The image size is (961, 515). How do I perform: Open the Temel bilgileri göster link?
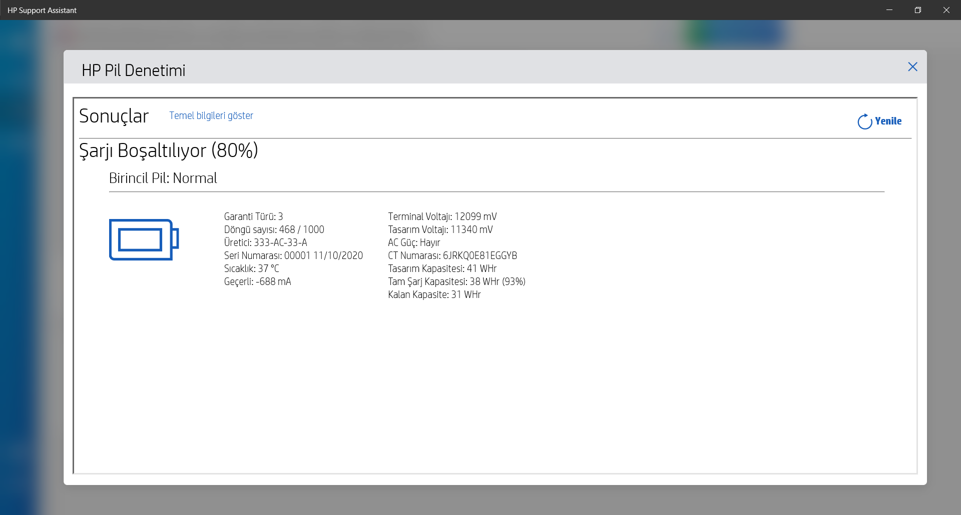pyautogui.click(x=211, y=115)
